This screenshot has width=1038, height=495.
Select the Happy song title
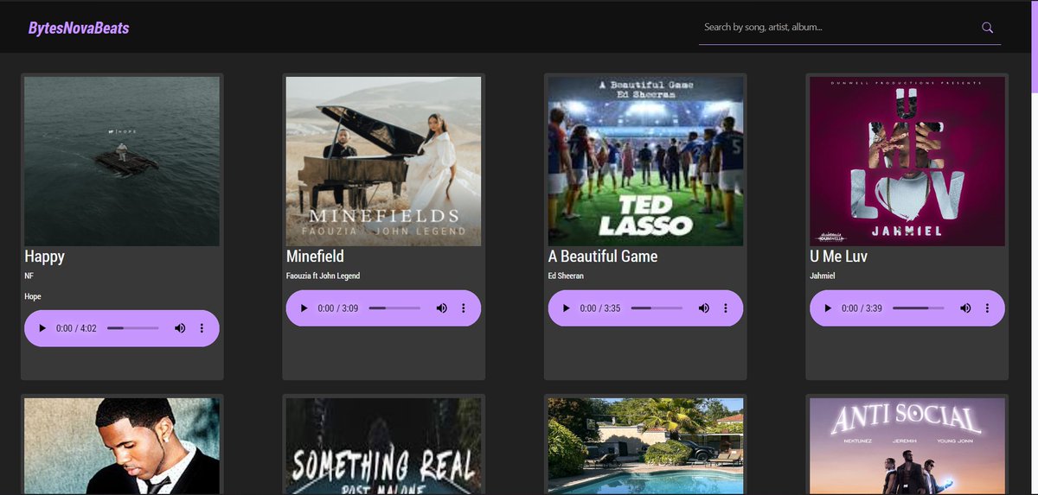tap(45, 257)
